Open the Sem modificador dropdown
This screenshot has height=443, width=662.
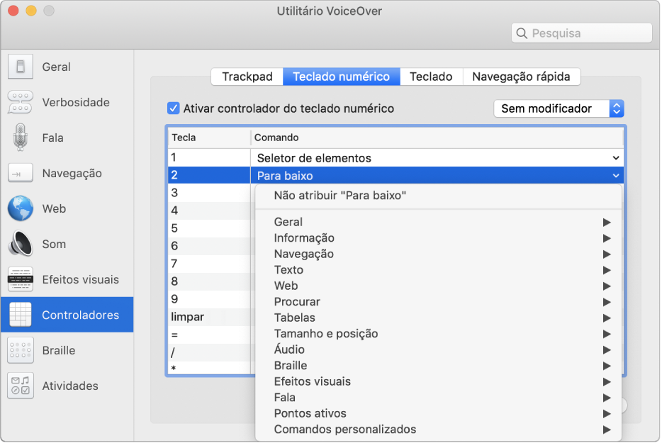(x=559, y=108)
